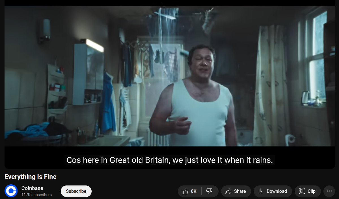The image size is (339, 199).
Task: Click the man in the white vest
Action: pos(193,97)
